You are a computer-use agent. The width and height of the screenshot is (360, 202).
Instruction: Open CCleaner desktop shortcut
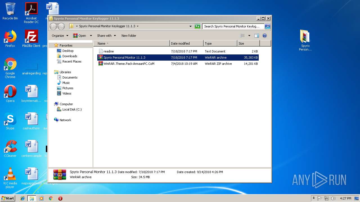click(x=10, y=149)
